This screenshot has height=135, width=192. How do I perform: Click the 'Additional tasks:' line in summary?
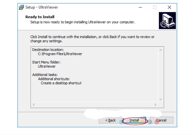click(45, 75)
